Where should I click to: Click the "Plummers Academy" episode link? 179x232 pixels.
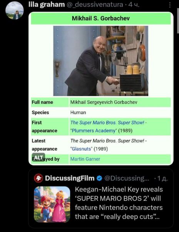click(x=94, y=131)
